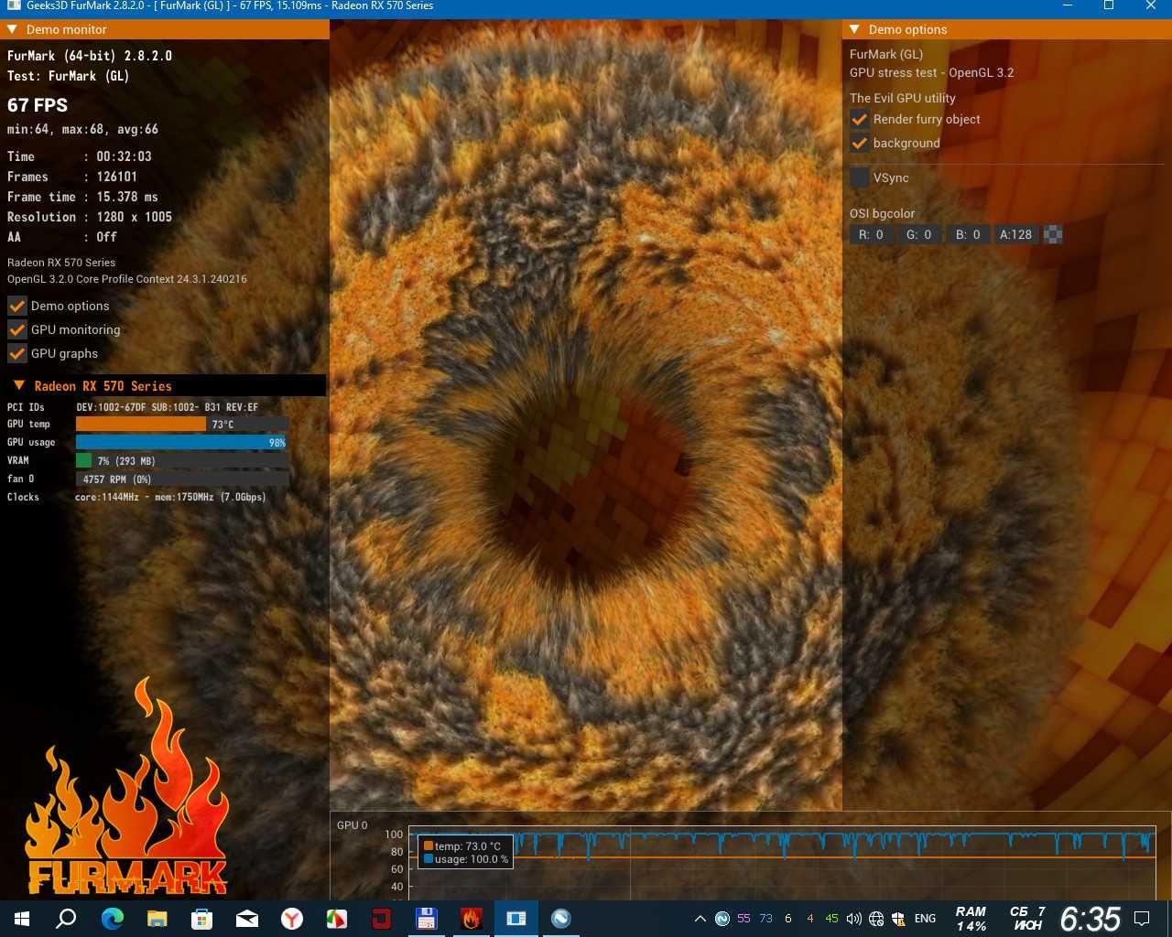Click the Time 00:32:03 line
The image size is (1172, 937).
pos(80,156)
